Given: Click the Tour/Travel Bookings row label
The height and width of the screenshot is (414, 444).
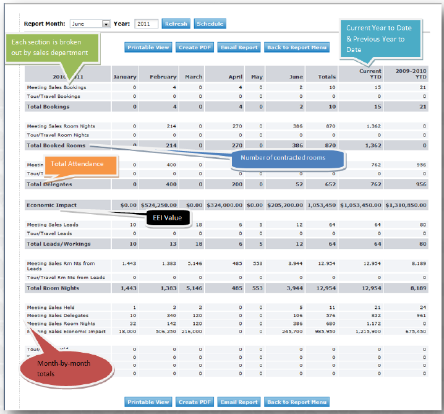Looking at the screenshot, I should click(x=54, y=97).
